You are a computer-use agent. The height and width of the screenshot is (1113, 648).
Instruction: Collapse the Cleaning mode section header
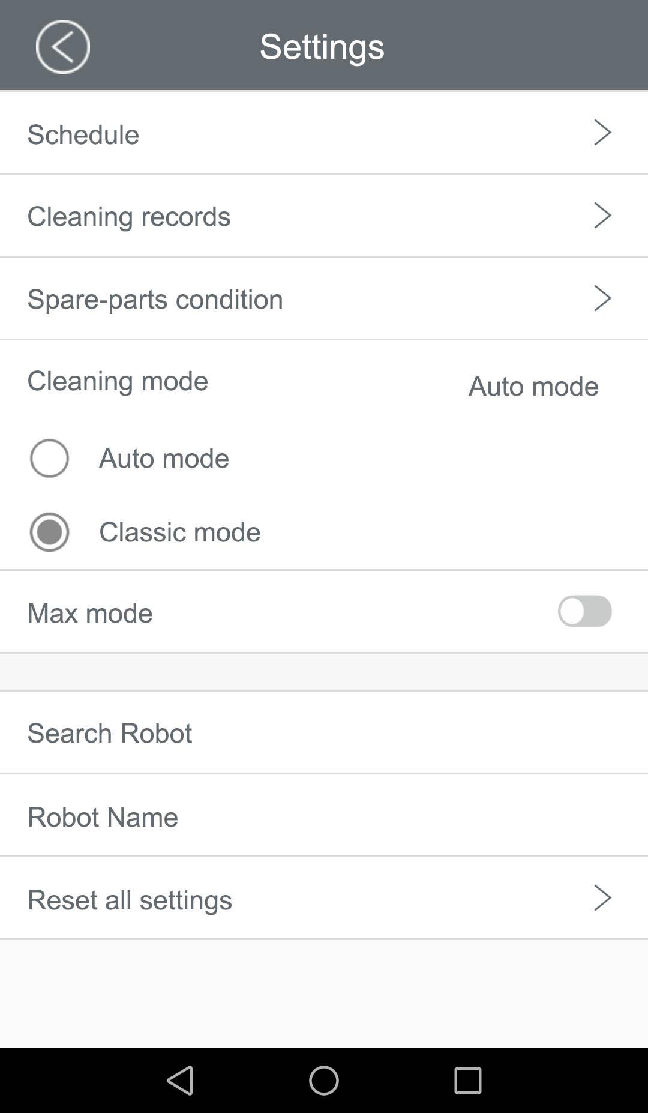[118, 381]
